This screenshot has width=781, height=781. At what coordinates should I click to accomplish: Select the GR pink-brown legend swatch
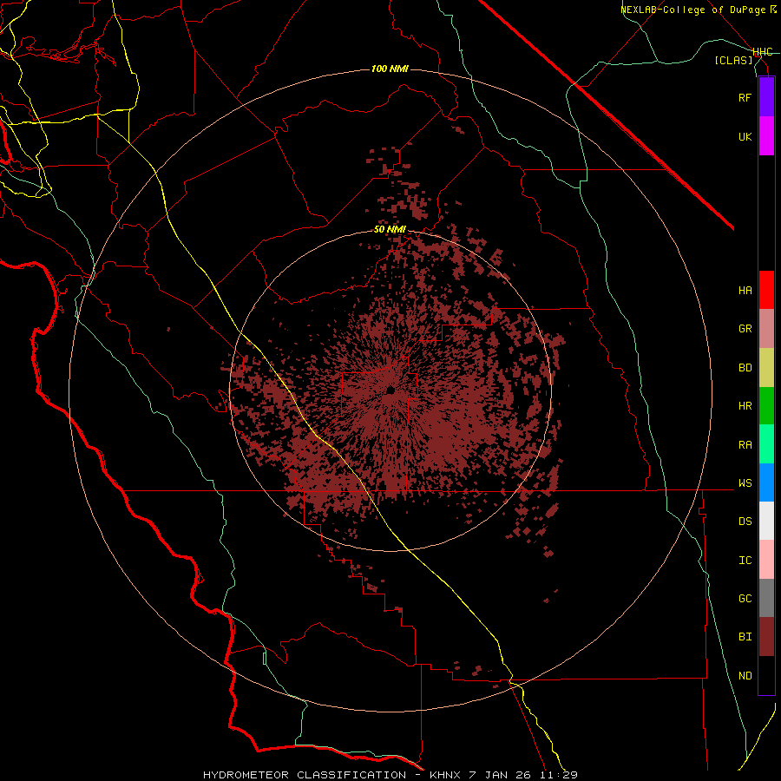click(766, 329)
